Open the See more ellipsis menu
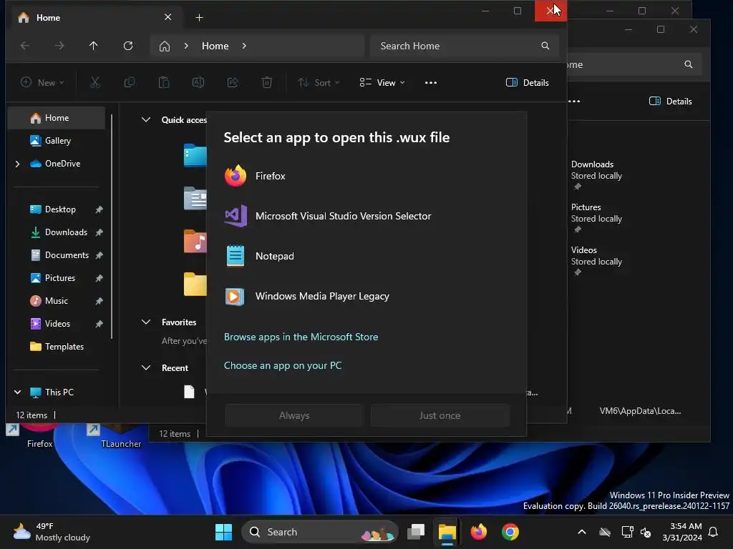The height and width of the screenshot is (549, 733). (x=431, y=83)
